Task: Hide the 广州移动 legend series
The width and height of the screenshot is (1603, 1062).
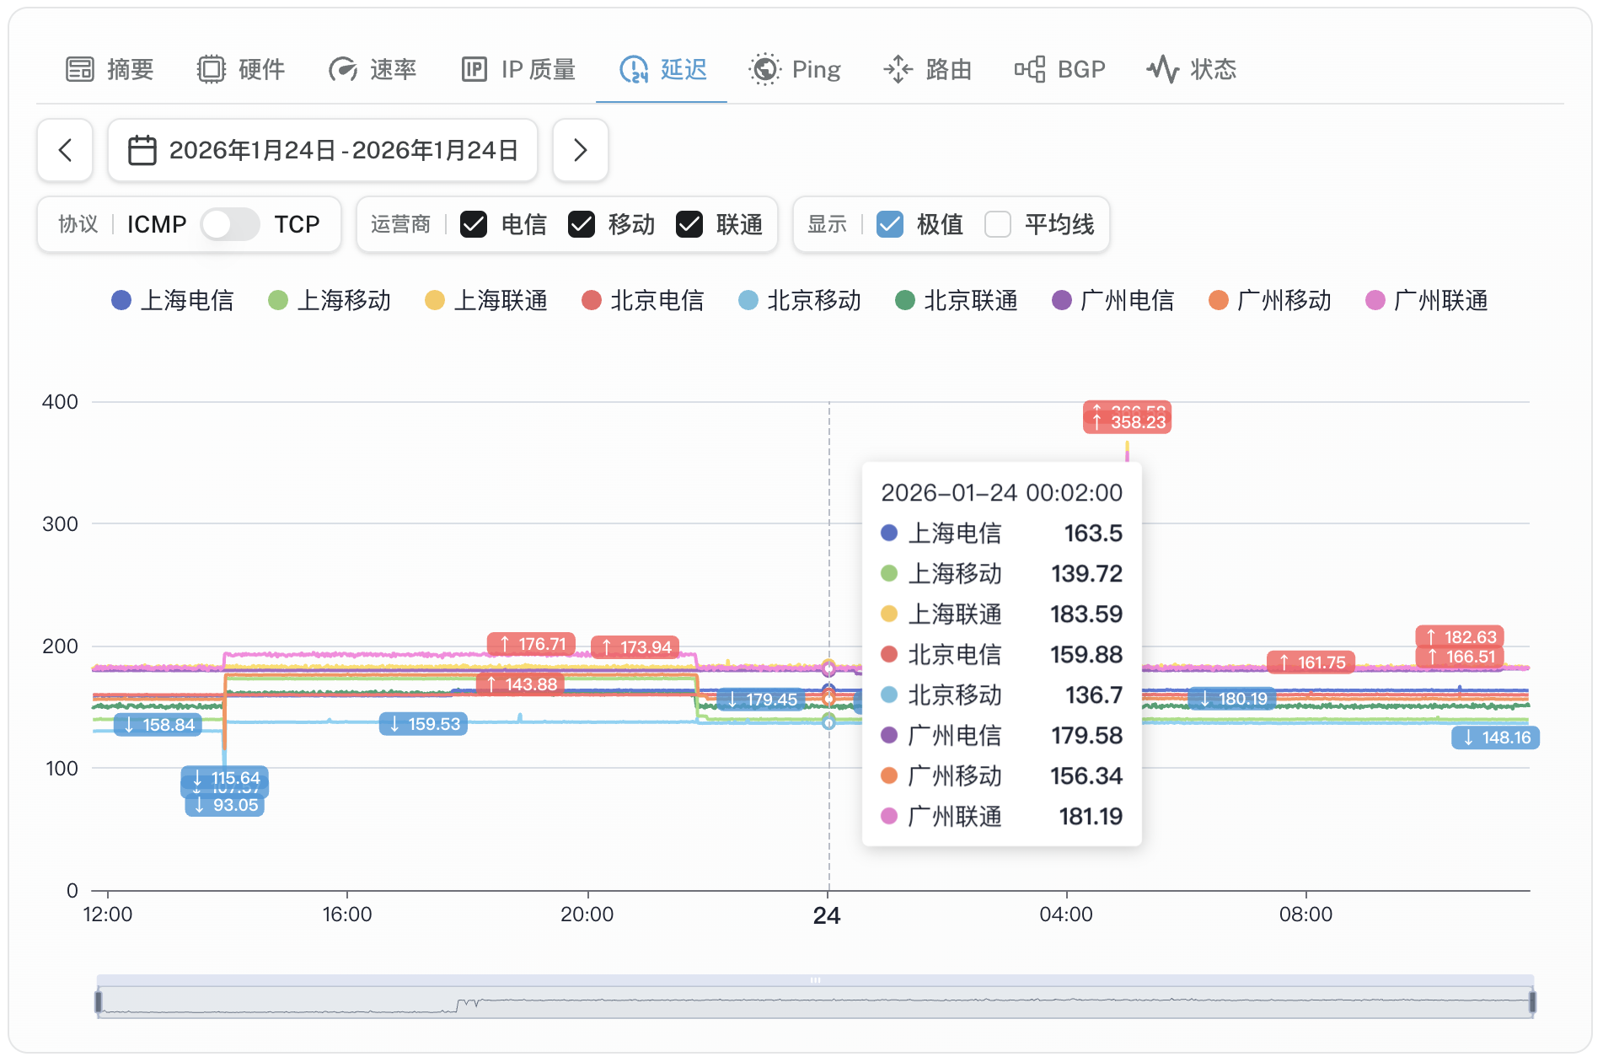Action: tap(1270, 300)
